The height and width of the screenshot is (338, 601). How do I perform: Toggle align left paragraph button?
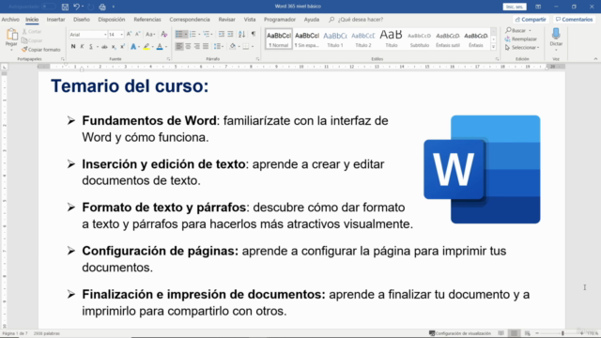click(x=179, y=46)
